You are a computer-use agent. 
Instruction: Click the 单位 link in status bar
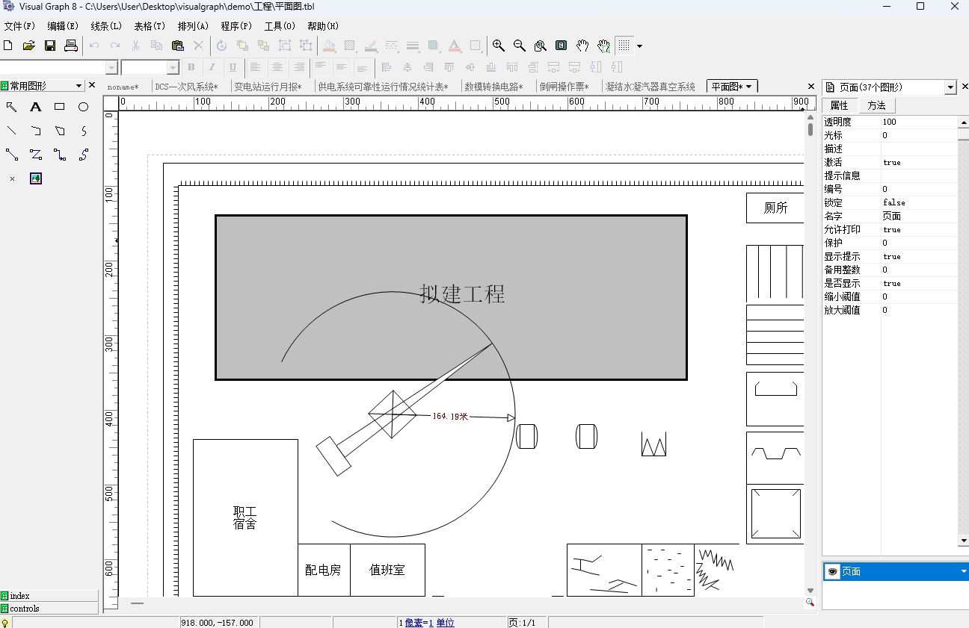[445, 623]
